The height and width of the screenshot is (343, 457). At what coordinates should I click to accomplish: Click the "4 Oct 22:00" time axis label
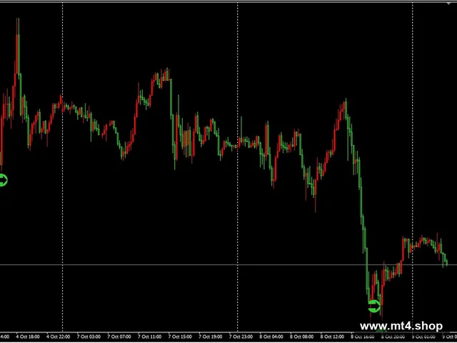tap(59, 337)
